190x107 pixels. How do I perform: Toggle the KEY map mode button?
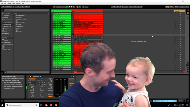click(171, 7)
